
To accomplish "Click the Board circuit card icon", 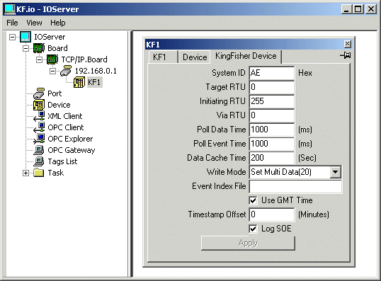I will coord(39,48).
